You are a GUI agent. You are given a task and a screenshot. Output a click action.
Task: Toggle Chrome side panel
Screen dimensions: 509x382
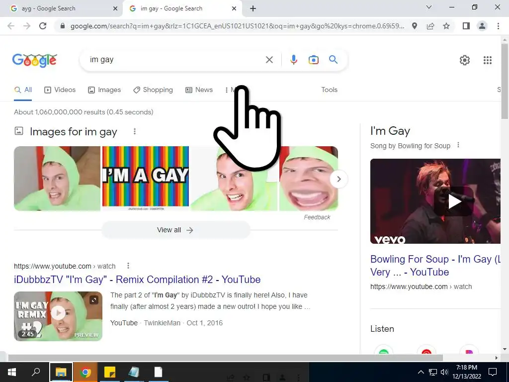tap(466, 26)
